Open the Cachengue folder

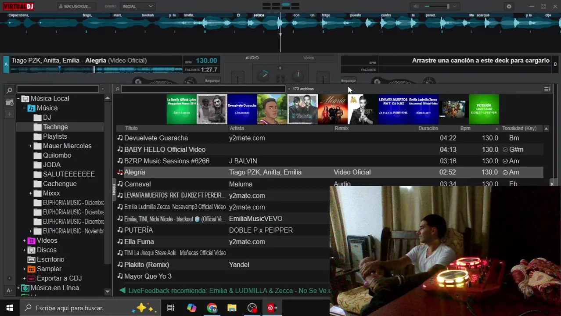pyautogui.click(x=60, y=183)
